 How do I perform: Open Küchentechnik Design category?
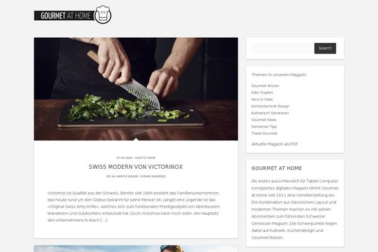[x=270, y=106]
